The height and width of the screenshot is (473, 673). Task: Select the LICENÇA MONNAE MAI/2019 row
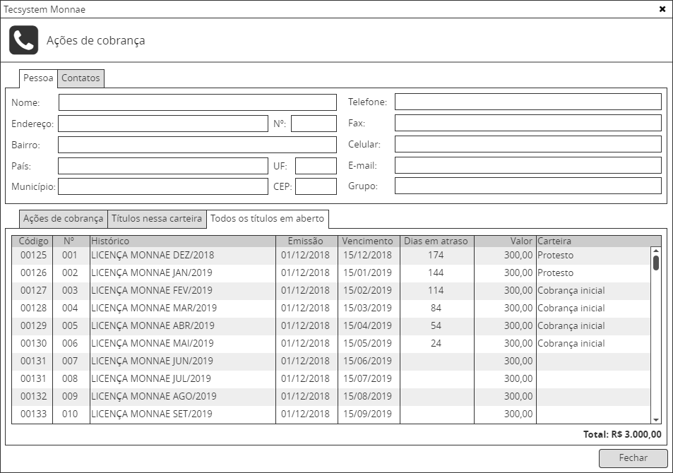[152, 344]
